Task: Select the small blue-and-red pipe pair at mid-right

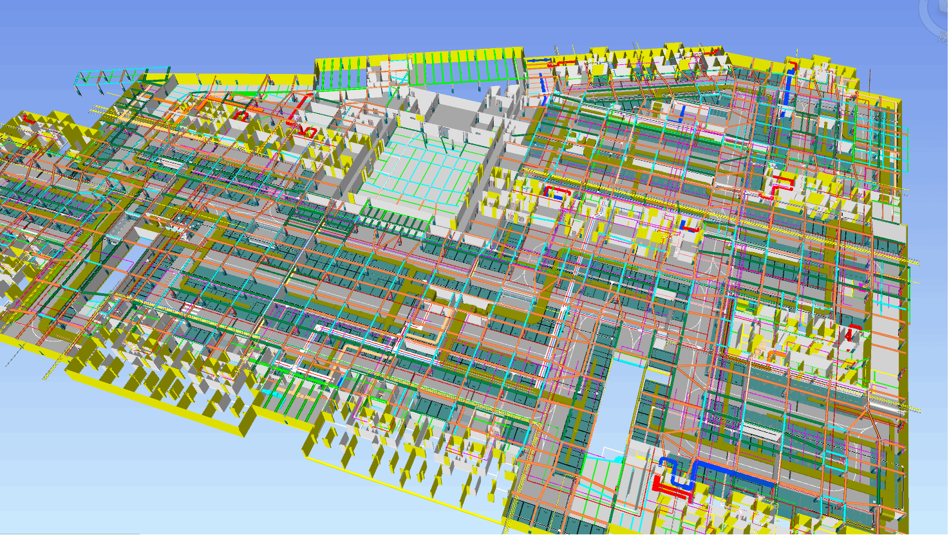Action: click(x=688, y=227)
